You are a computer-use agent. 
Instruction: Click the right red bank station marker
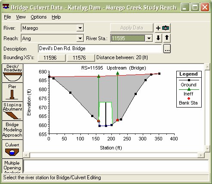click(x=117, y=120)
